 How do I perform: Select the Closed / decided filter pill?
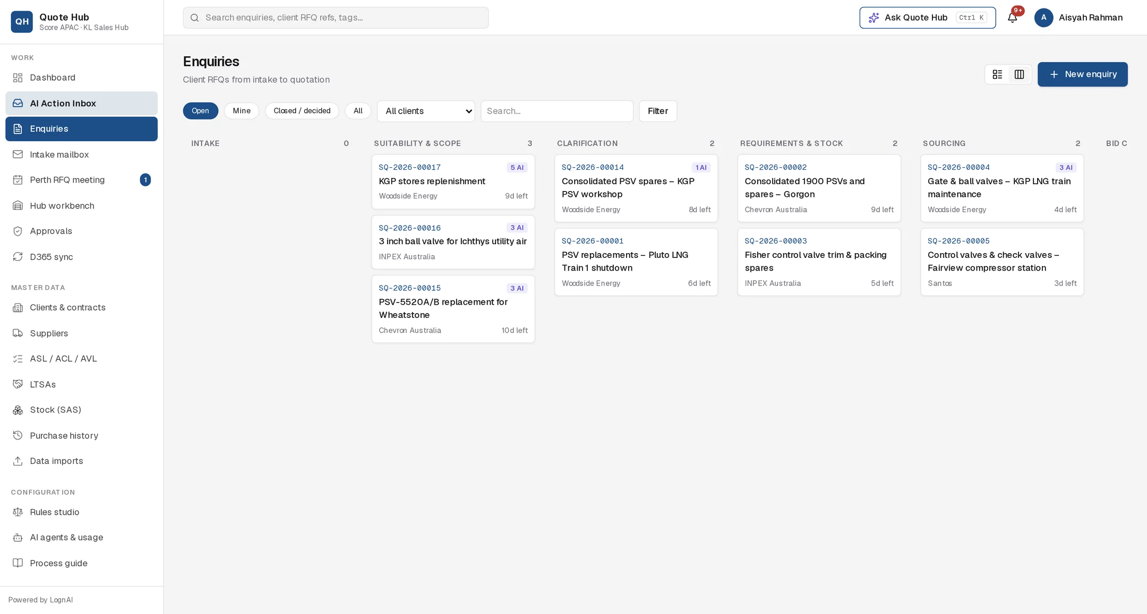click(302, 111)
